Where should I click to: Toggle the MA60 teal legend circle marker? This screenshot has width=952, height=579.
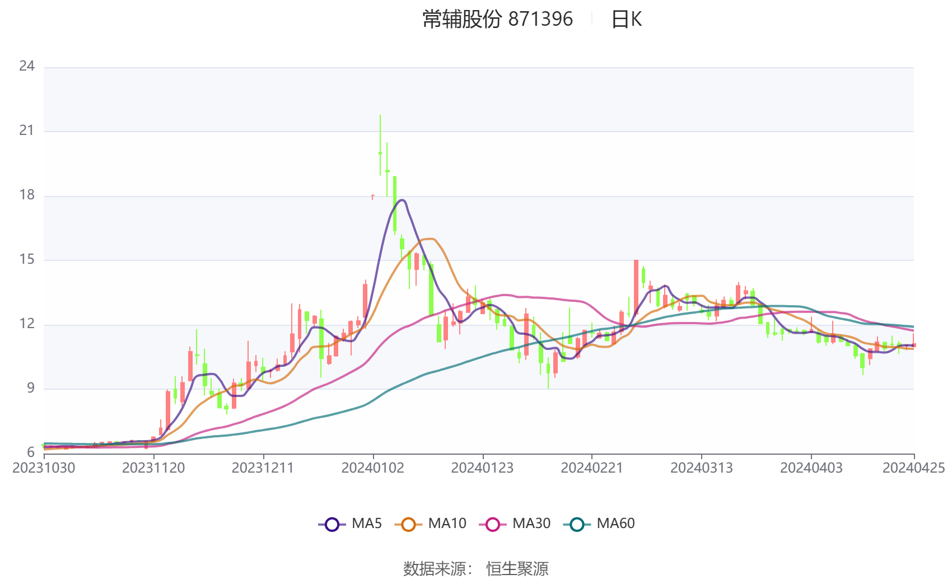[577, 525]
